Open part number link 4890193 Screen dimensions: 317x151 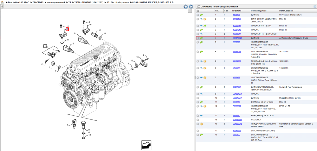236,15
